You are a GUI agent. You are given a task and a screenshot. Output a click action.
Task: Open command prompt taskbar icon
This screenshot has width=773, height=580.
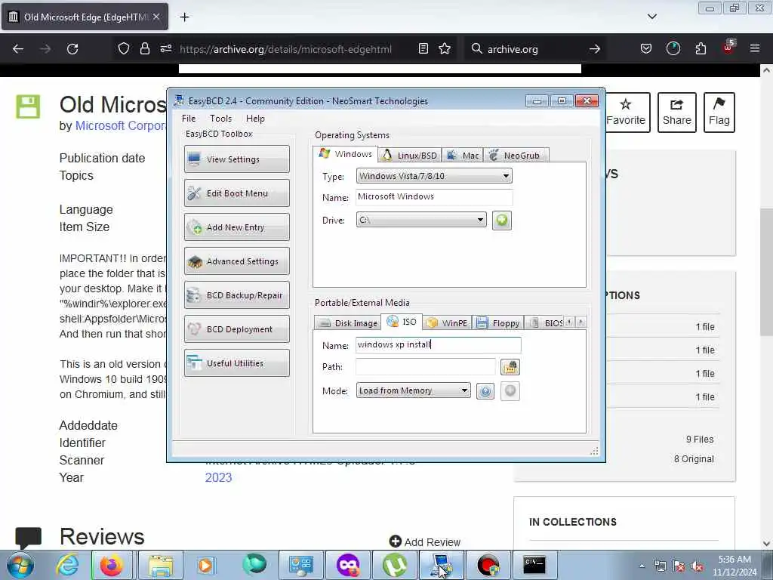534,565
